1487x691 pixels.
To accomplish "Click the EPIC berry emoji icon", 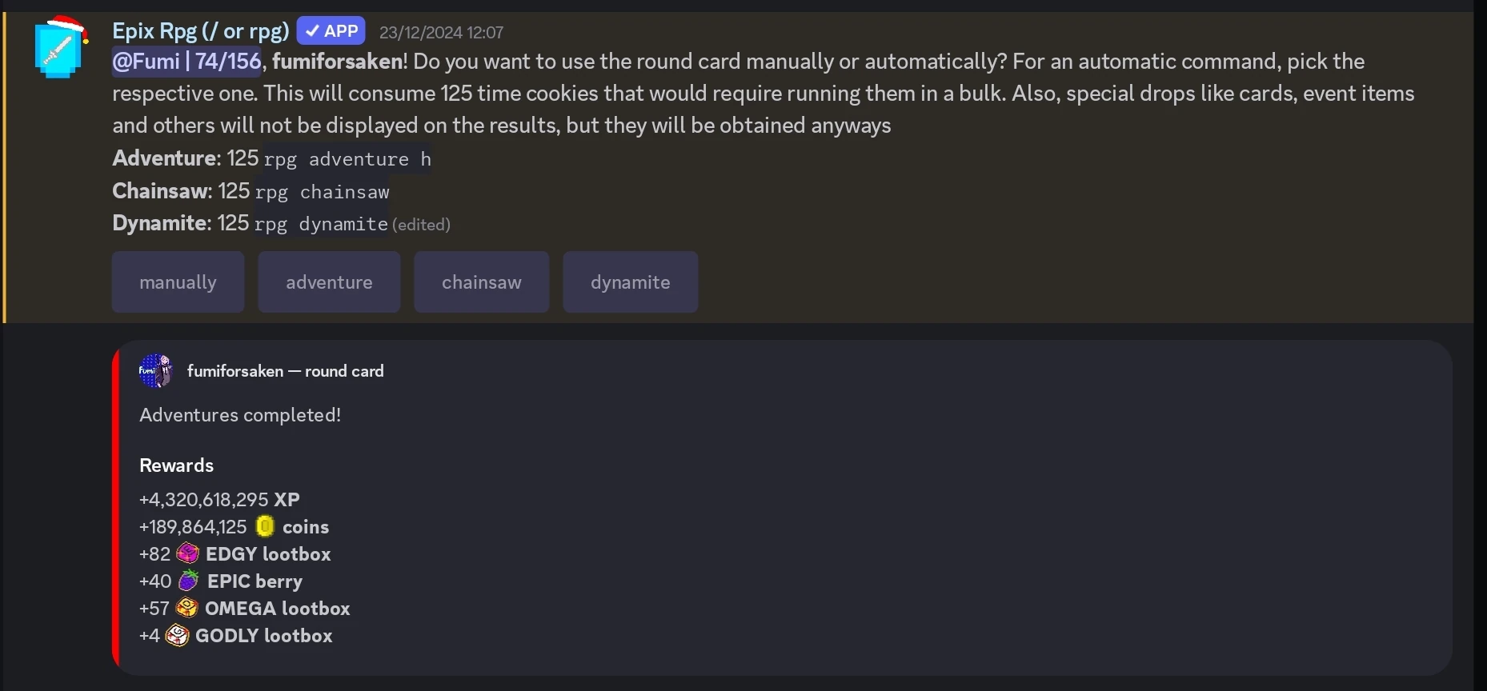I will tap(189, 581).
